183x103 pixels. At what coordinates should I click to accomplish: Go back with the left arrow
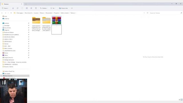[2, 13]
